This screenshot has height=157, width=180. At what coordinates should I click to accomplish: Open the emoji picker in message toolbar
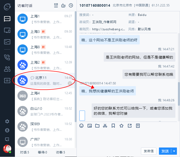(81, 126)
